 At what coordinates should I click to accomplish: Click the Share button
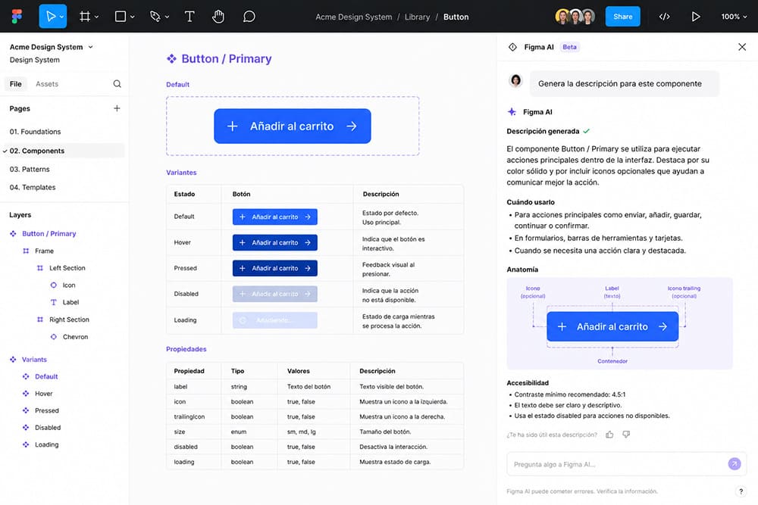(x=622, y=17)
